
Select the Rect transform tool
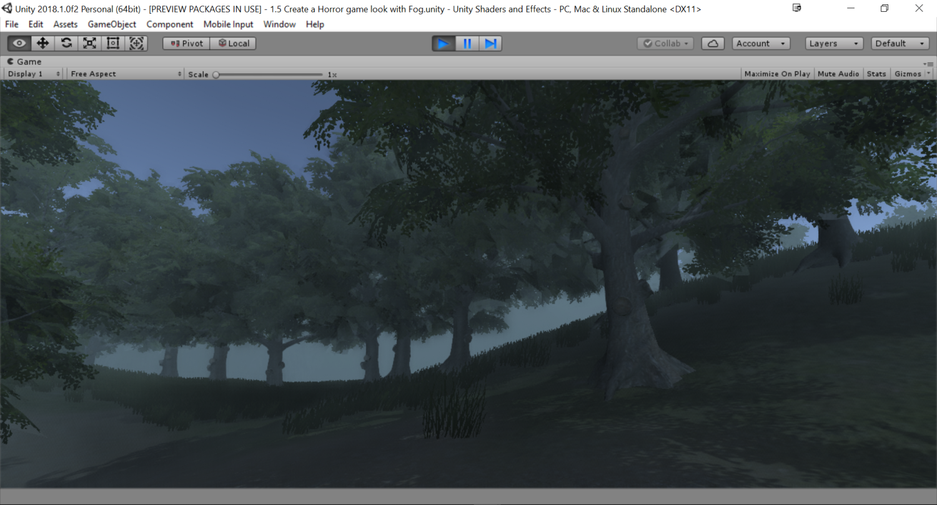(113, 43)
